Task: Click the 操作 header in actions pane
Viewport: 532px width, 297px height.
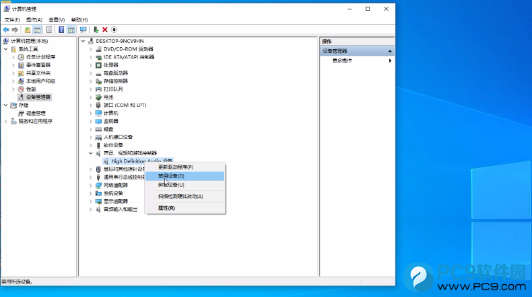Action: pos(327,41)
